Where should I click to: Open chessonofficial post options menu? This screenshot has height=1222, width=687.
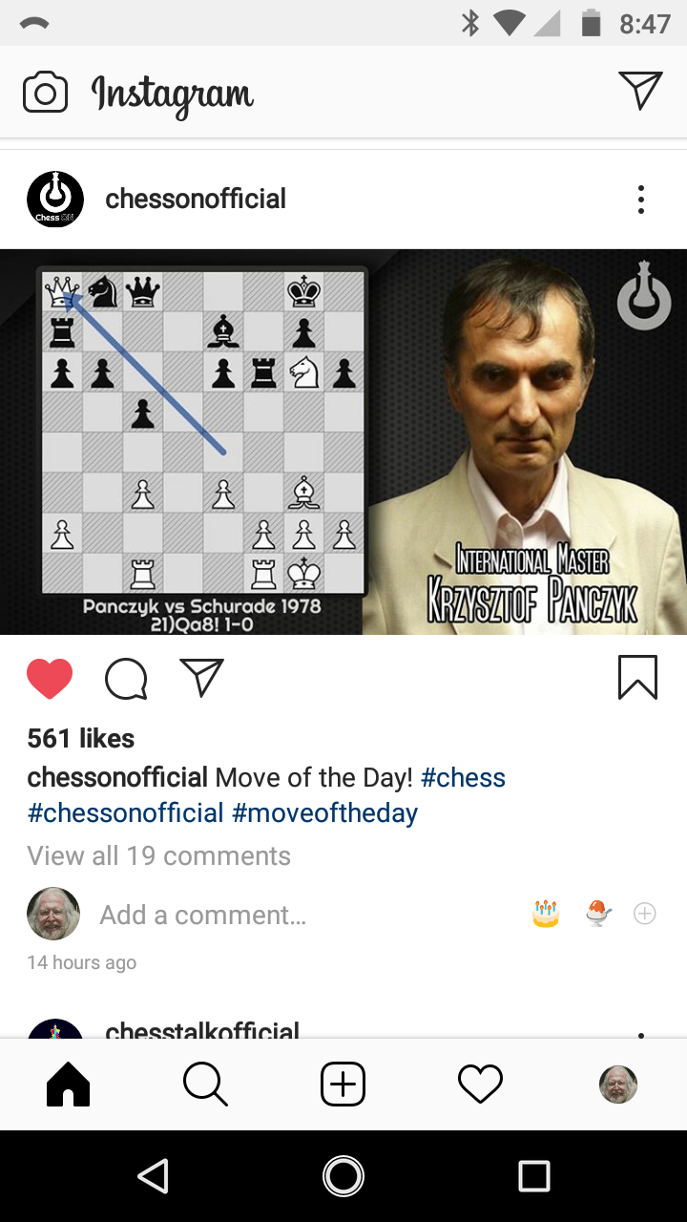click(640, 200)
